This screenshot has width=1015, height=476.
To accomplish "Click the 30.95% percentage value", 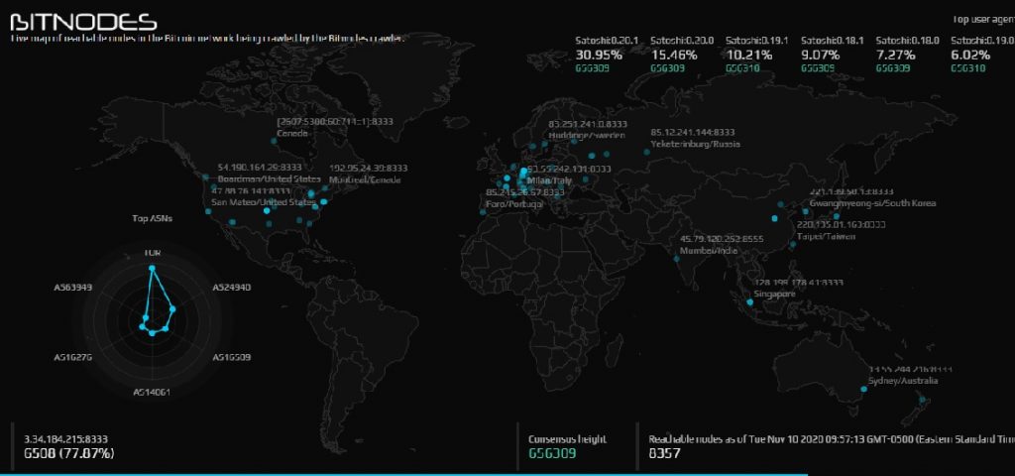I will pyautogui.click(x=599, y=56).
